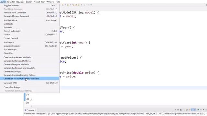The image size is (207, 116).
Task: Open the Next Annotation dropdown arrow
Action: pos(65,5)
